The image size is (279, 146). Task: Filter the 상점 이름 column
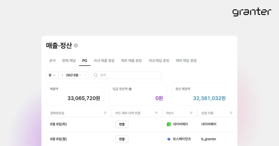tap(231, 113)
